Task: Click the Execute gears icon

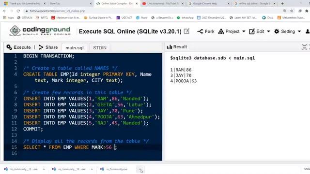Action: pyautogui.click(x=9, y=47)
